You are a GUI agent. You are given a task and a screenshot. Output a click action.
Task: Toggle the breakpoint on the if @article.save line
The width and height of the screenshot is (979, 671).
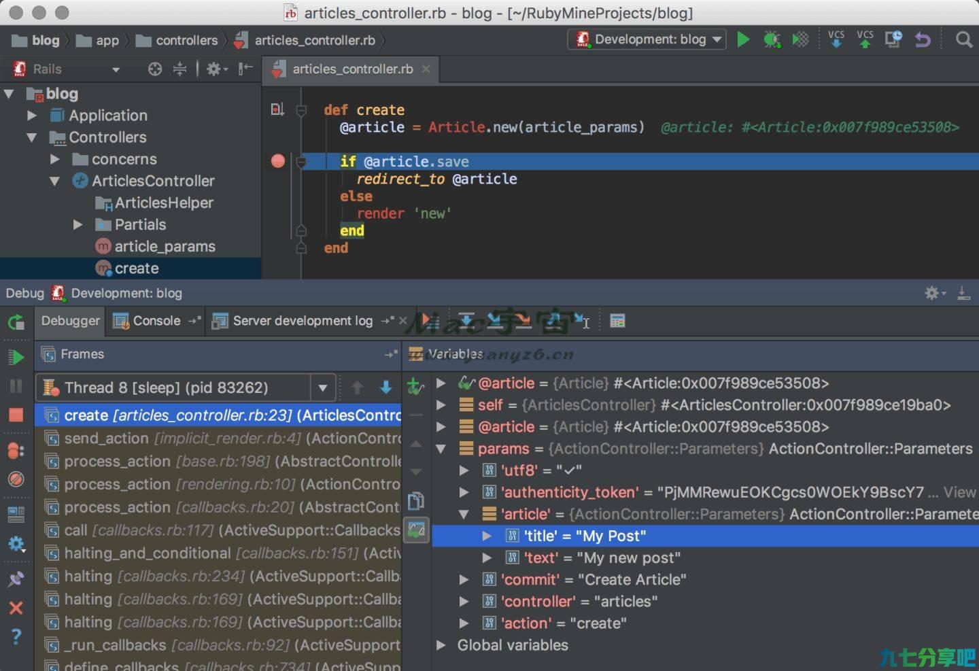coord(278,161)
